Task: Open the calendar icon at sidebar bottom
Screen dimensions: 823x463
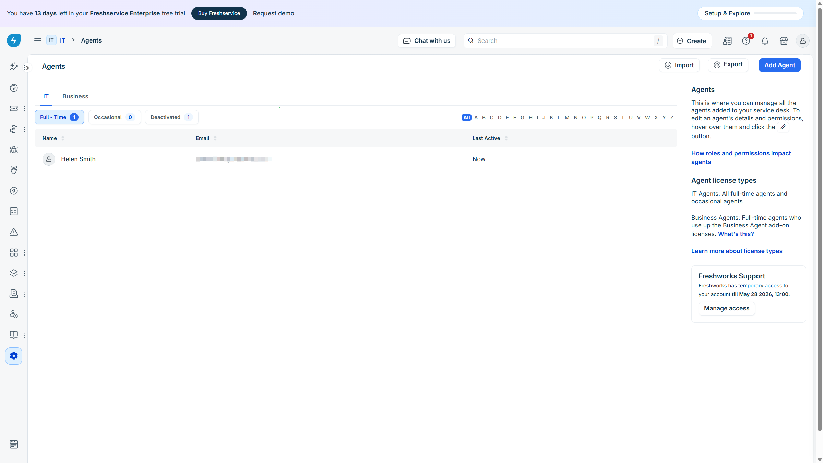Action: coord(14,444)
